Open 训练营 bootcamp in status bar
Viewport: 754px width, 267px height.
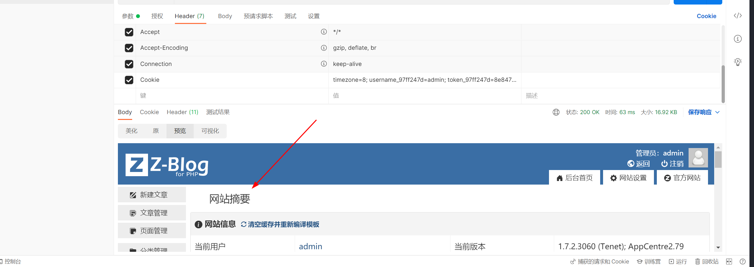[649, 262]
